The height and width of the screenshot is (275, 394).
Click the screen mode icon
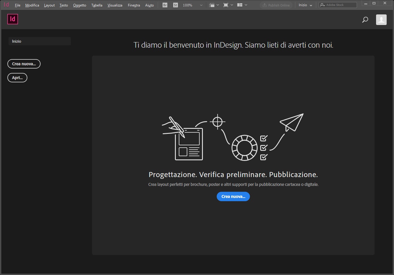(x=226, y=5)
